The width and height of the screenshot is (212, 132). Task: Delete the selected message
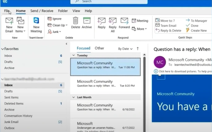point(76,23)
